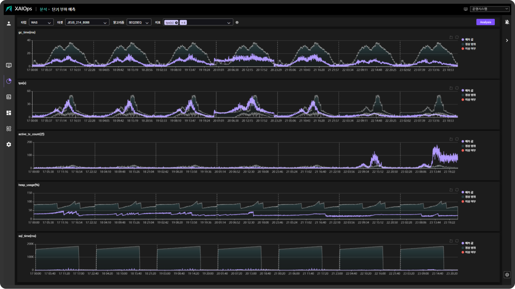
Task: Refresh the active_tx_count chart
Action: pos(457,139)
